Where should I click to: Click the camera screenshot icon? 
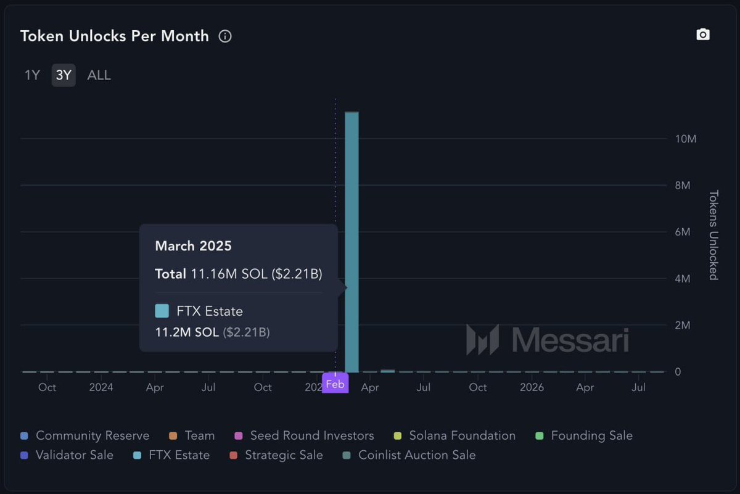click(x=703, y=35)
